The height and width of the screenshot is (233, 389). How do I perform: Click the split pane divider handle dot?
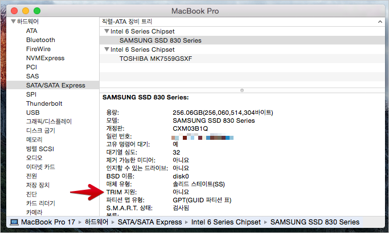coord(242,90)
